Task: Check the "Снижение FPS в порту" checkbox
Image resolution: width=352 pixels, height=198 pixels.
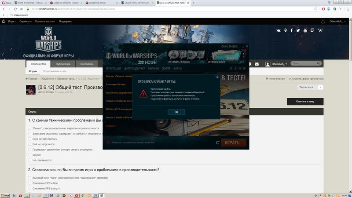Action: point(29,189)
